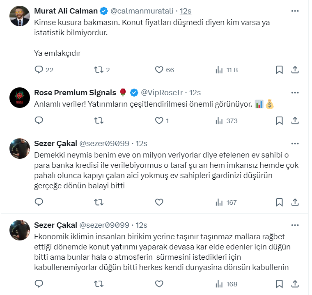
Task: Bookmark the tweet with 167 views
Action: [x=279, y=202]
